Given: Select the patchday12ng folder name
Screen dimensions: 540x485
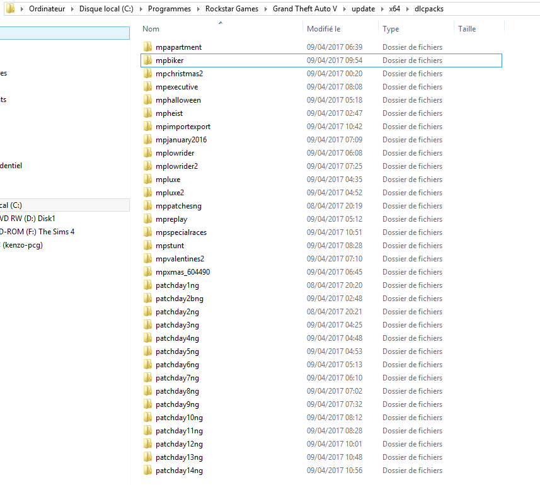Looking at the screenshot, I should coord(179,444).
